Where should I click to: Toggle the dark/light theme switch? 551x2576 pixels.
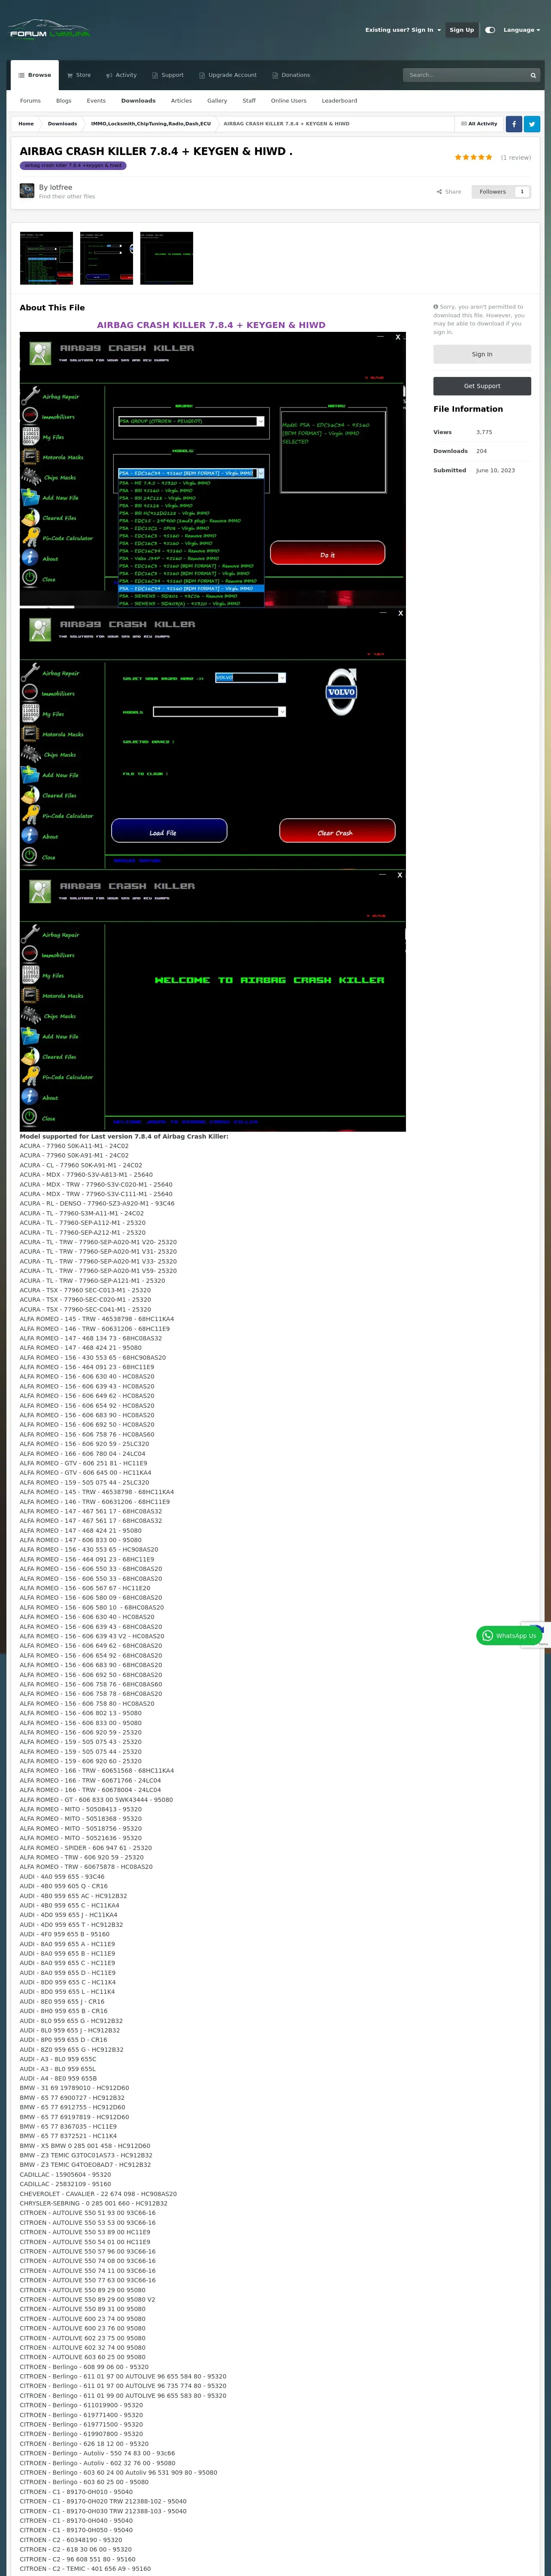tap(490, 30)
